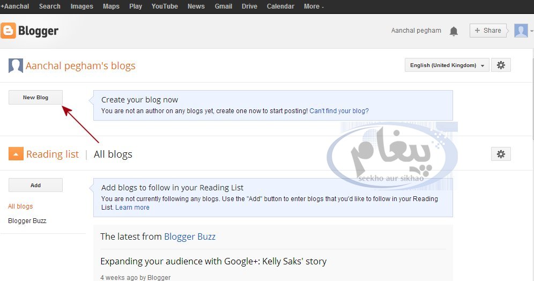
Task: Open Gmail in top bar
Action: click(x=224, y=6)
